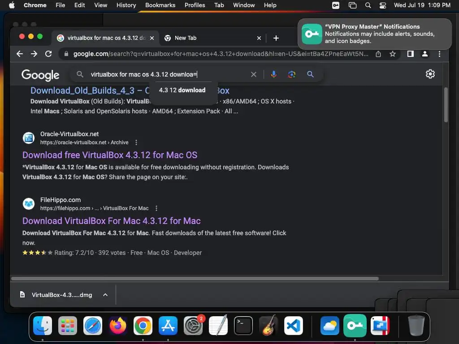The image size is (459, 344).
Task: Submit search with blue magnifier icon
Action: click(310, 74)
